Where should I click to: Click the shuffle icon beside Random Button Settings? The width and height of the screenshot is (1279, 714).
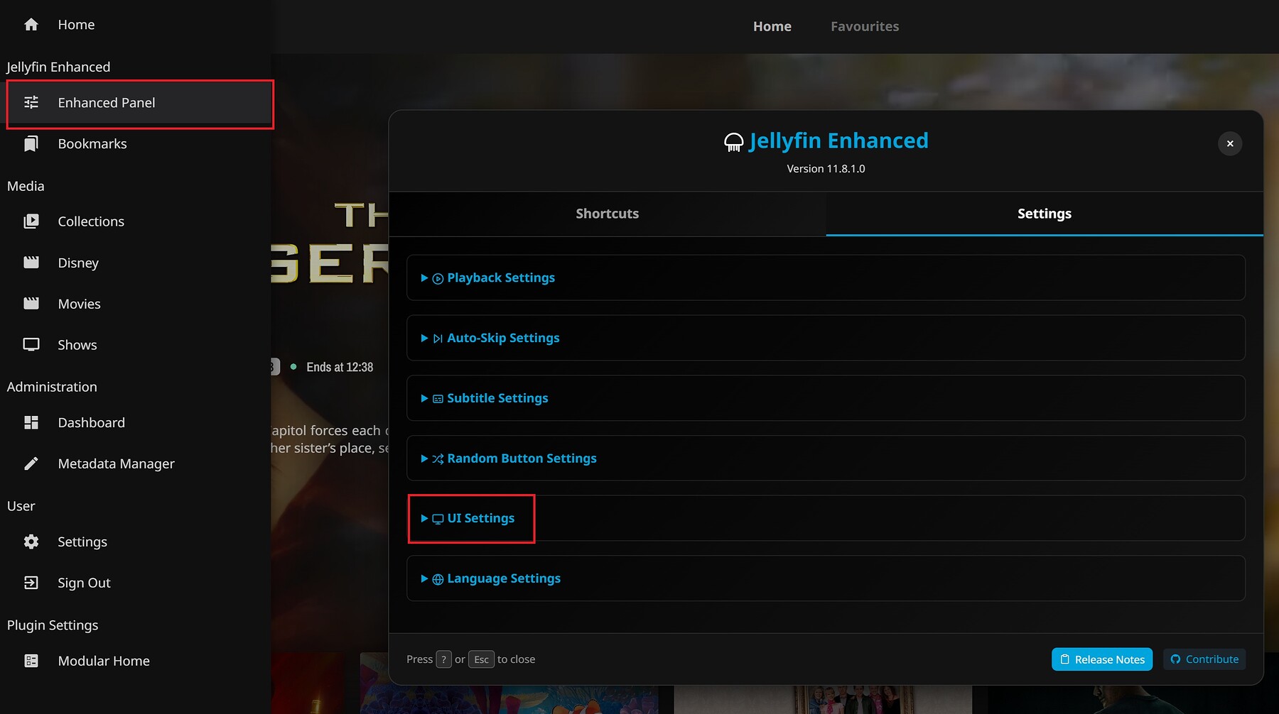click(x=438, y=459)
